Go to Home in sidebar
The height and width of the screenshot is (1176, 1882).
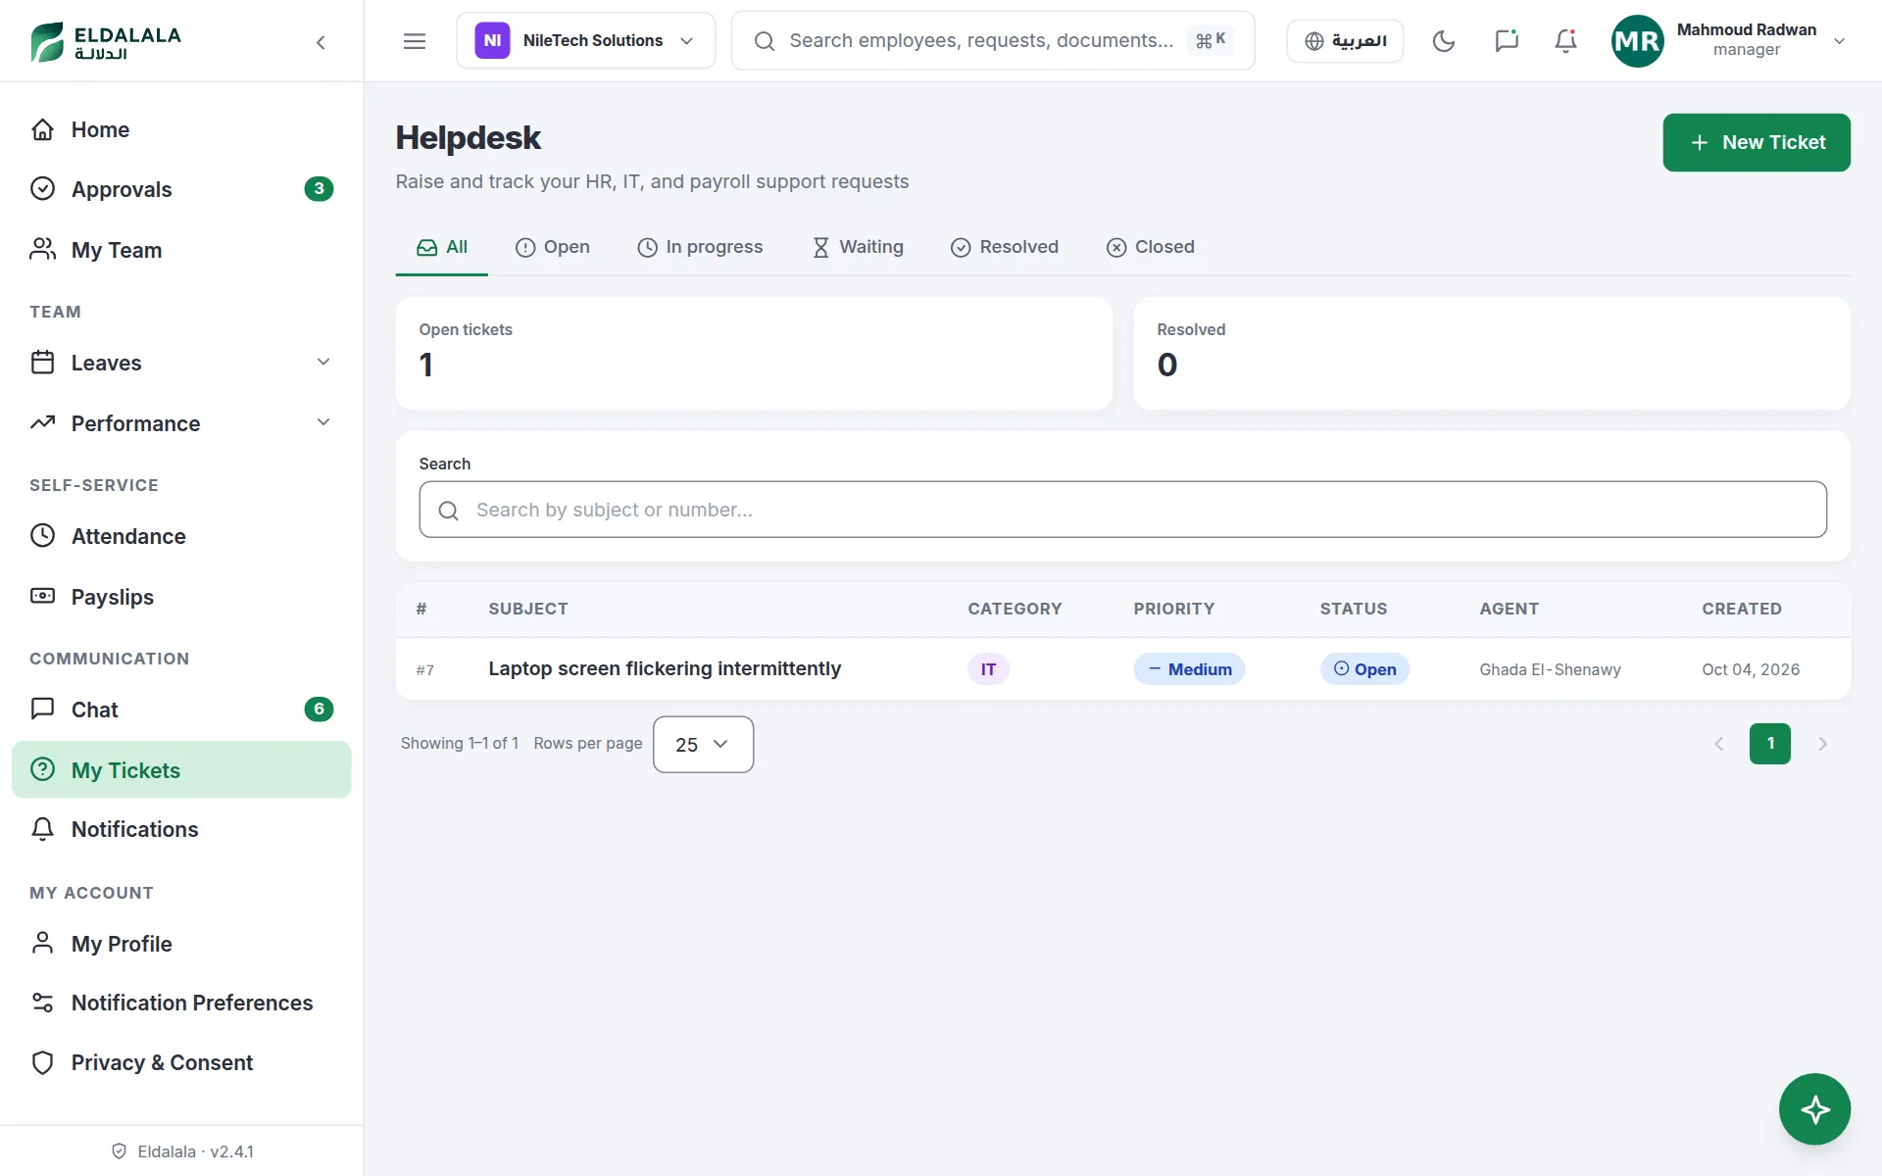[181, 129]
